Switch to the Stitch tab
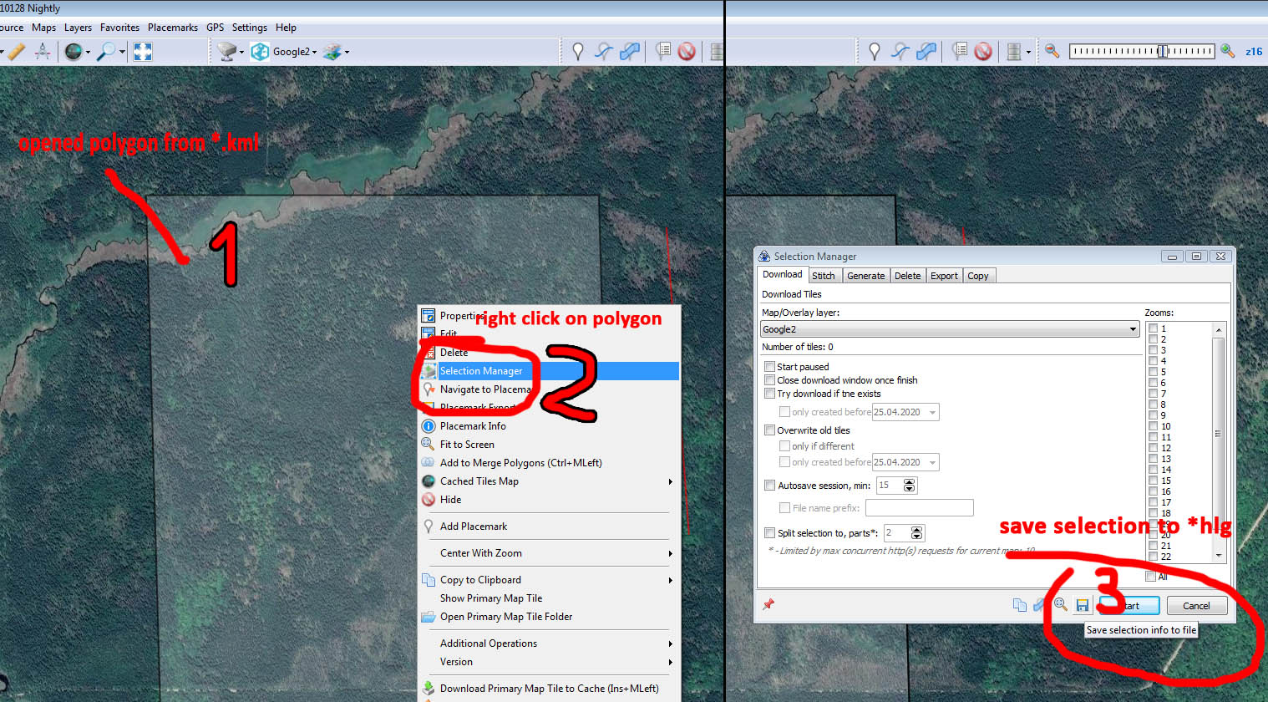 pos(823,276)
